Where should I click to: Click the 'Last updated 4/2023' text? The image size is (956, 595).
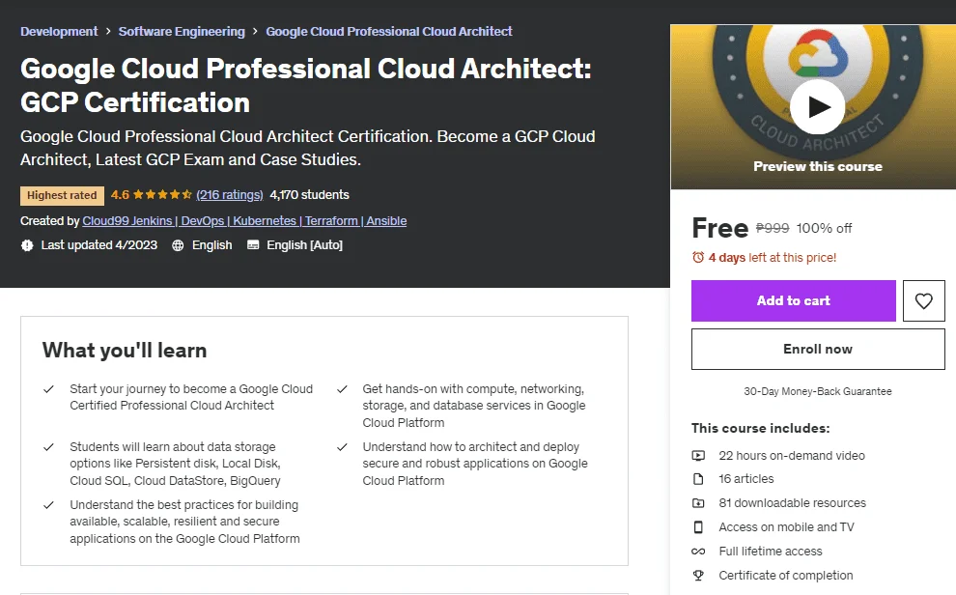coord(98,245)
